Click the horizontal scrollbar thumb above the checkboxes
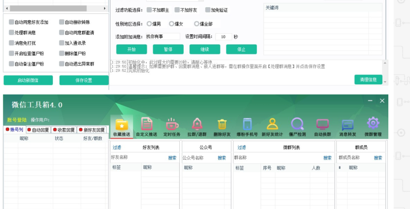Screen dimensions: 410x209 (48, 9)
